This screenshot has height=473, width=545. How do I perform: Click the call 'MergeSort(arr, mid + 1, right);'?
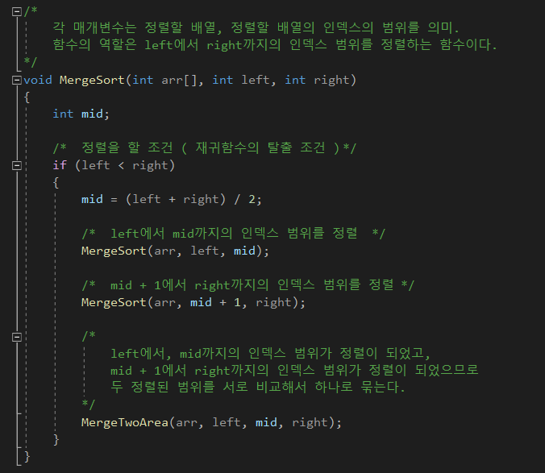click(x=193, y=302)
